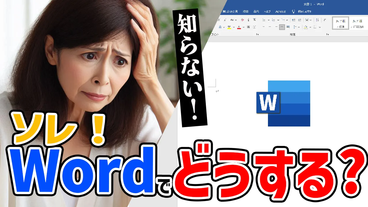Apply the 行間詰め (No Spacing) style

[358, 23]
